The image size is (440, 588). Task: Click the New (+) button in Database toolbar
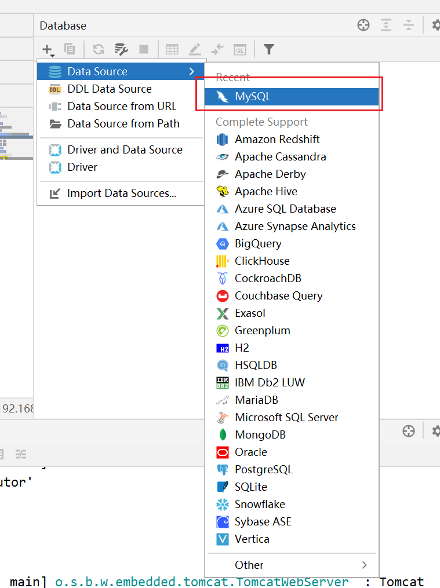(48, 49)
